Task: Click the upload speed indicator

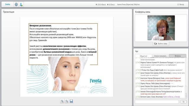Action: pyautogui.click(x=111, y=5)
